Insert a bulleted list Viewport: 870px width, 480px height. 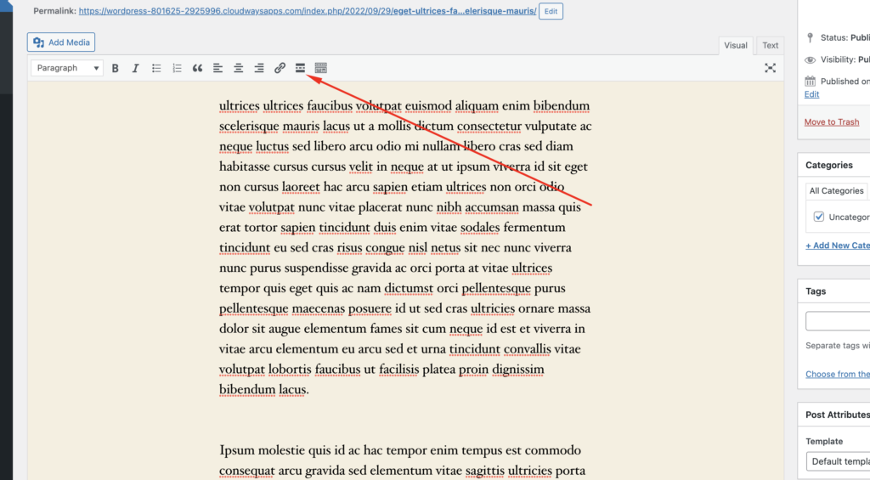[156, 68]
